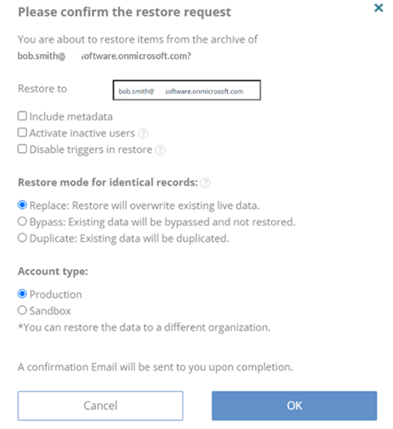Tick the Activate inactive users checkbox
The height and width of the screenshot is (429, 393).
point(23,132)
